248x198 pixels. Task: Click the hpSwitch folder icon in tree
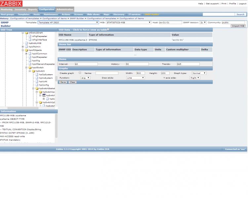[x=33, y=71]
